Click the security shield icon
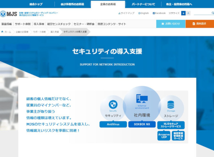This screenshot has width=214, height=157. [x=113, y=104]
